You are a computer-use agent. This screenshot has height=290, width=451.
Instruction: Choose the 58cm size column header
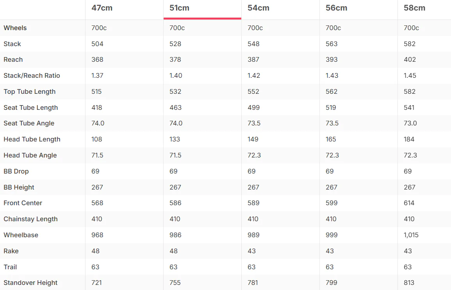414,8
